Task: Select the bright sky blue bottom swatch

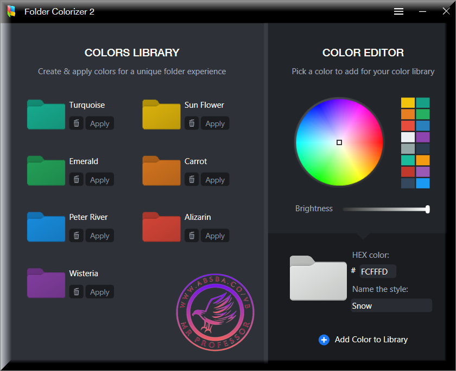Action: click(x=422, y=183)
